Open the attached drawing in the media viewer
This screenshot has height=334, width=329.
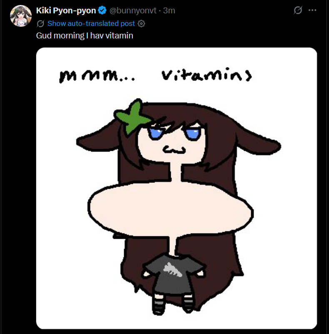[x=177, y=188]
